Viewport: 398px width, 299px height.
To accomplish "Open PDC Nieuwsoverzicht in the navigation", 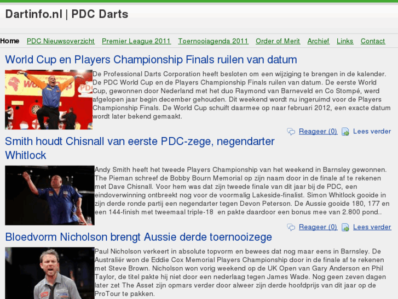I will (x=61, y=41).
